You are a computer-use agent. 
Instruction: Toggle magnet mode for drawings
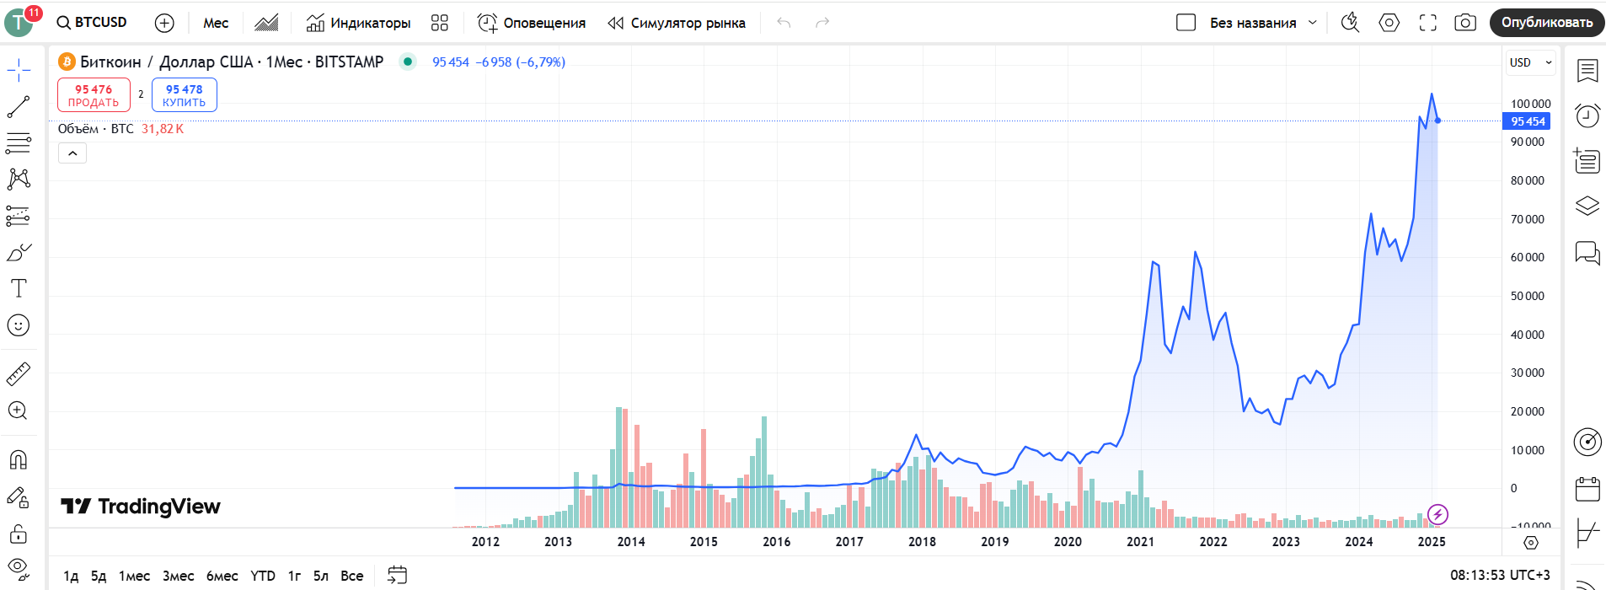tap(19, 459)
